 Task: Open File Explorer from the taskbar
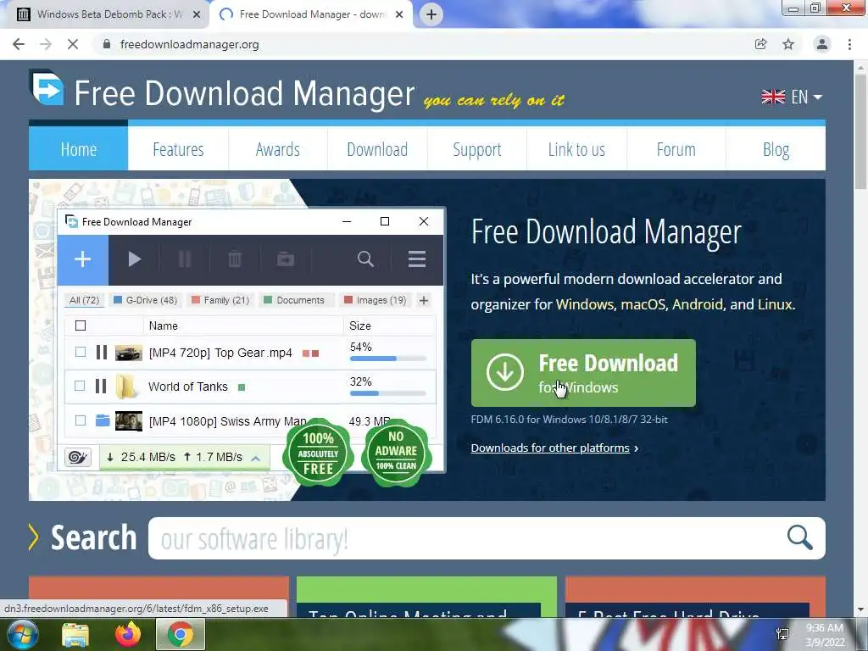[75, 635]
